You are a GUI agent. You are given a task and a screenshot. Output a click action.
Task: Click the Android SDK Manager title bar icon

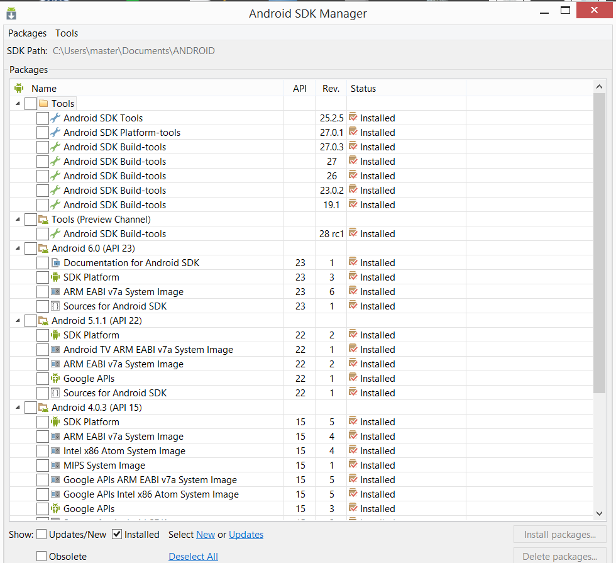11,13
